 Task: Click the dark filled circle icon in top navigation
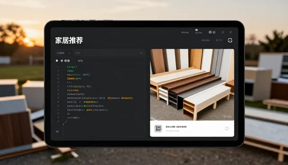tap(210, 32)
